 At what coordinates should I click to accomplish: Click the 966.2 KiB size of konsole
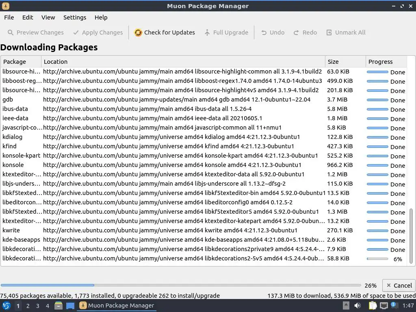click(x=340, y=165)
